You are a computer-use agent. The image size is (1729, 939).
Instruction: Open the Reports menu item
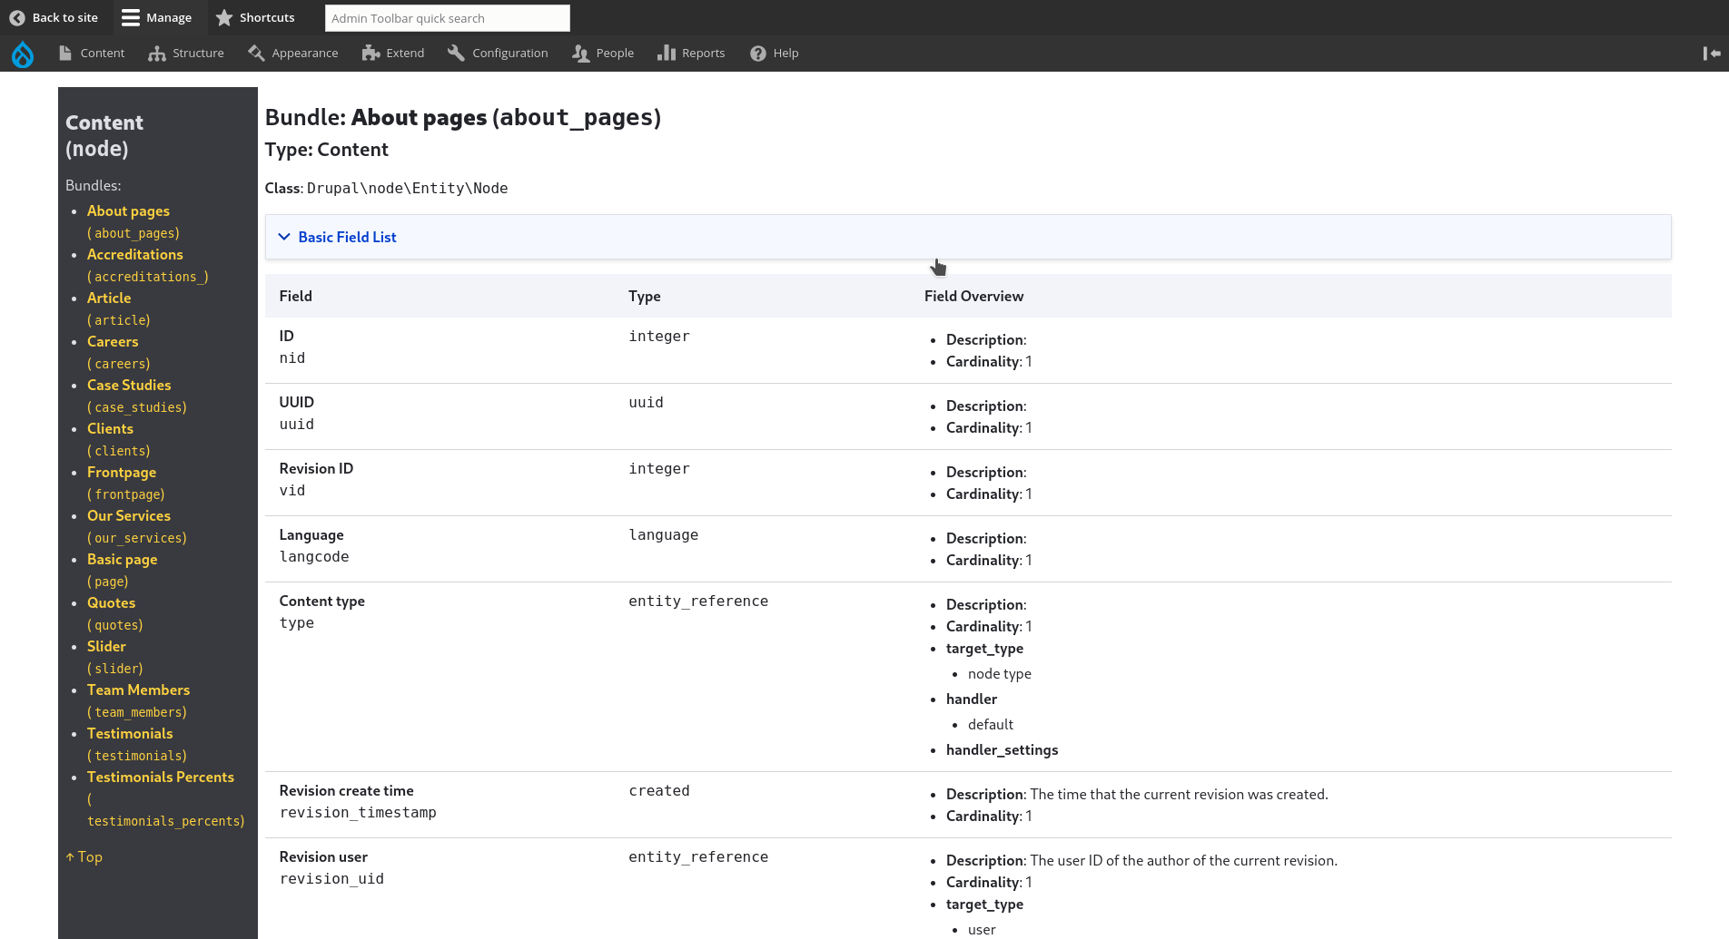(x=691, y=54)
